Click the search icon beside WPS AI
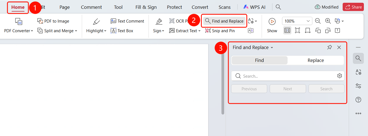This screenshot has height=136, width=368. (278, 7)
